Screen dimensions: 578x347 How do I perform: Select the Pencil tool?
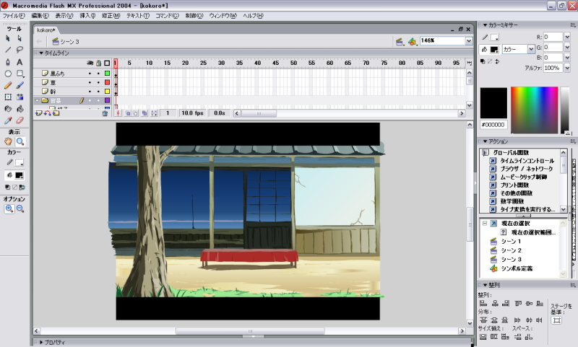(x=8, y=85)
